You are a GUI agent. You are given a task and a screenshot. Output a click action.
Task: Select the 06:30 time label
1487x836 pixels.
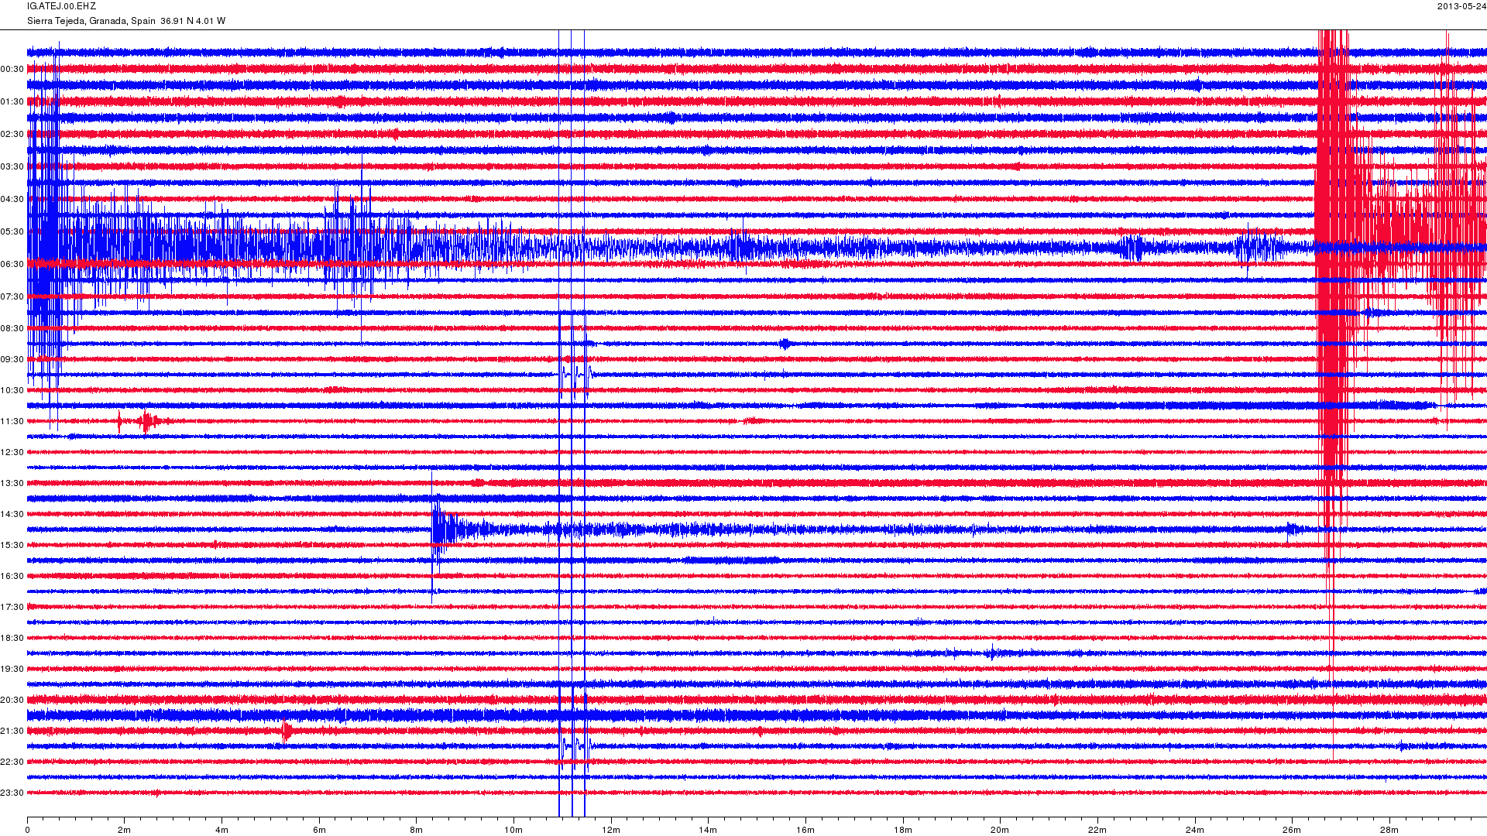12,265
